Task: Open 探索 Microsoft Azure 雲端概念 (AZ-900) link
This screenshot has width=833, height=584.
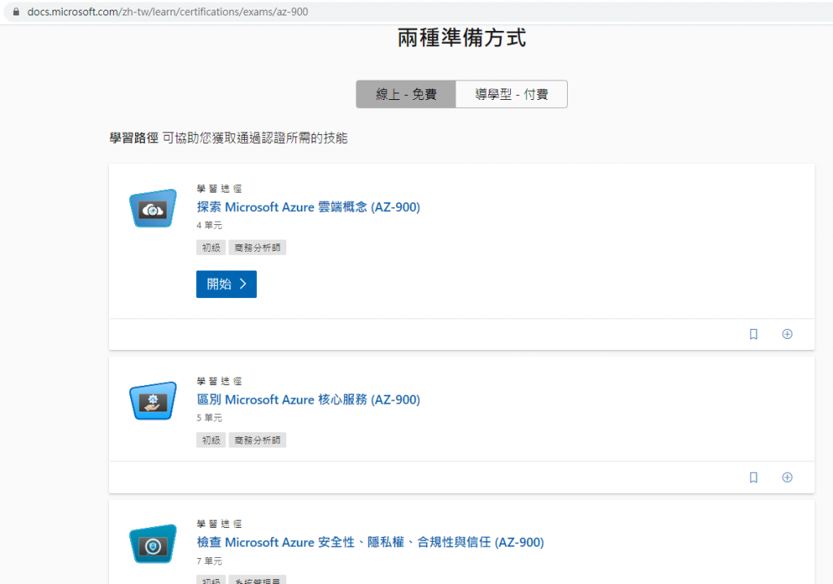Action: [308, 207]
